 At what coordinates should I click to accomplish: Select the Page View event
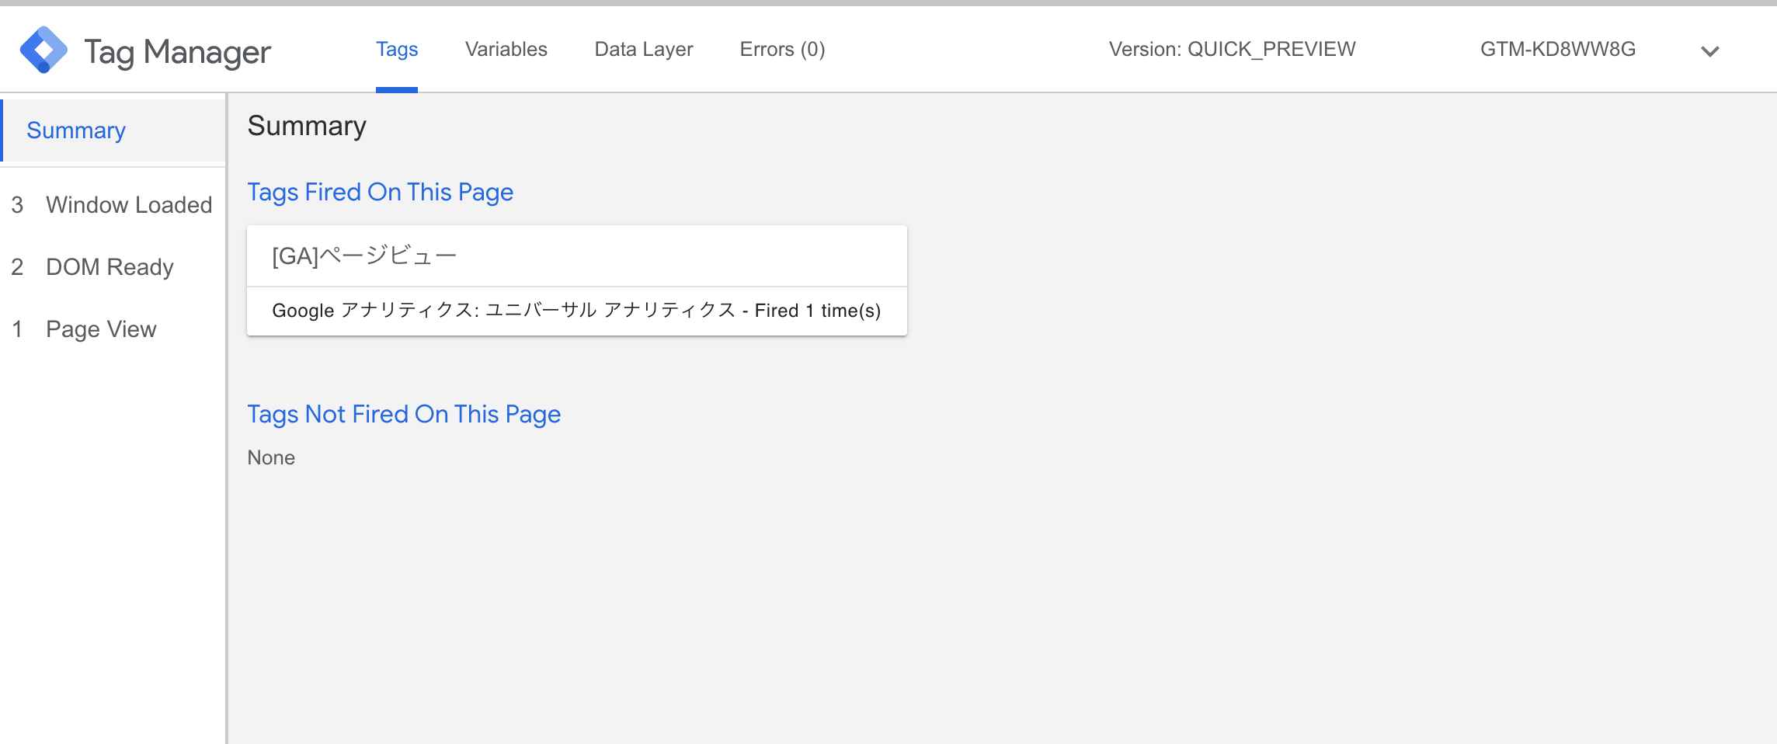[113, 329]
